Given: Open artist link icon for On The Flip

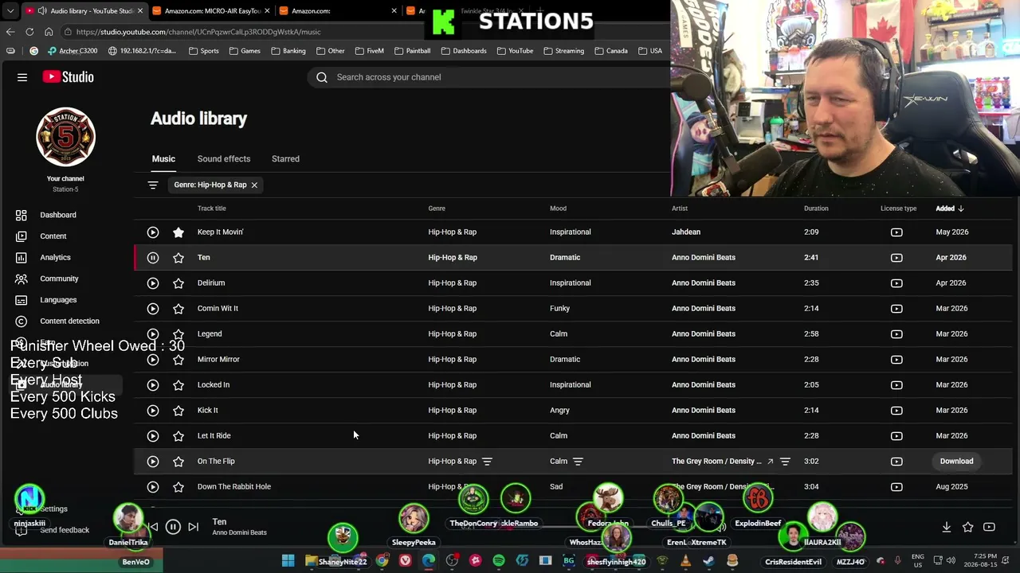Looking at the screenshot, I should 770,462.
